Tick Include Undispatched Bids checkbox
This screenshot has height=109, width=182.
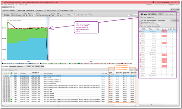click(3, 70)
